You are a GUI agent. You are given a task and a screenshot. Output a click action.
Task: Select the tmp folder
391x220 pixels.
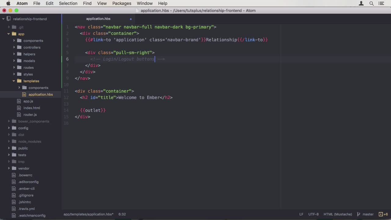21,162
